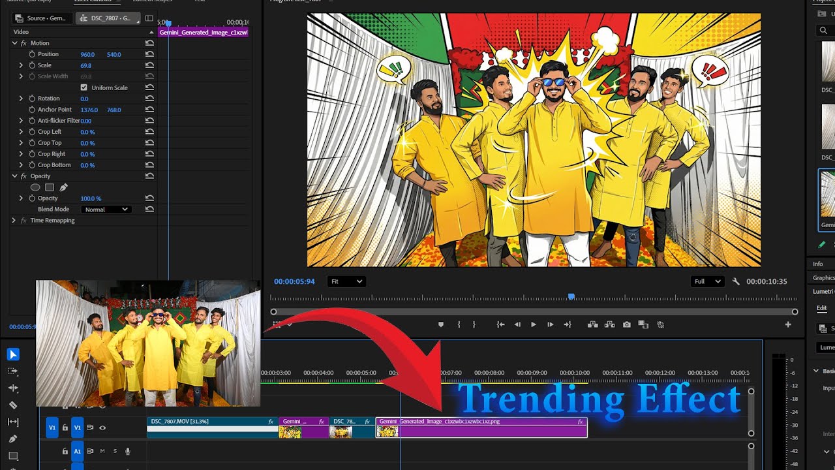Image resolution: width=835 pixels, height=470 pixels.
Task: Open the Info panel tab
Action: [818, 264]
